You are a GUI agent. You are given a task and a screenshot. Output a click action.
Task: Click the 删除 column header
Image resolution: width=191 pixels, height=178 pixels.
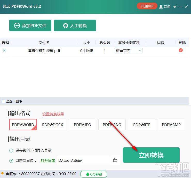[182, 43]
